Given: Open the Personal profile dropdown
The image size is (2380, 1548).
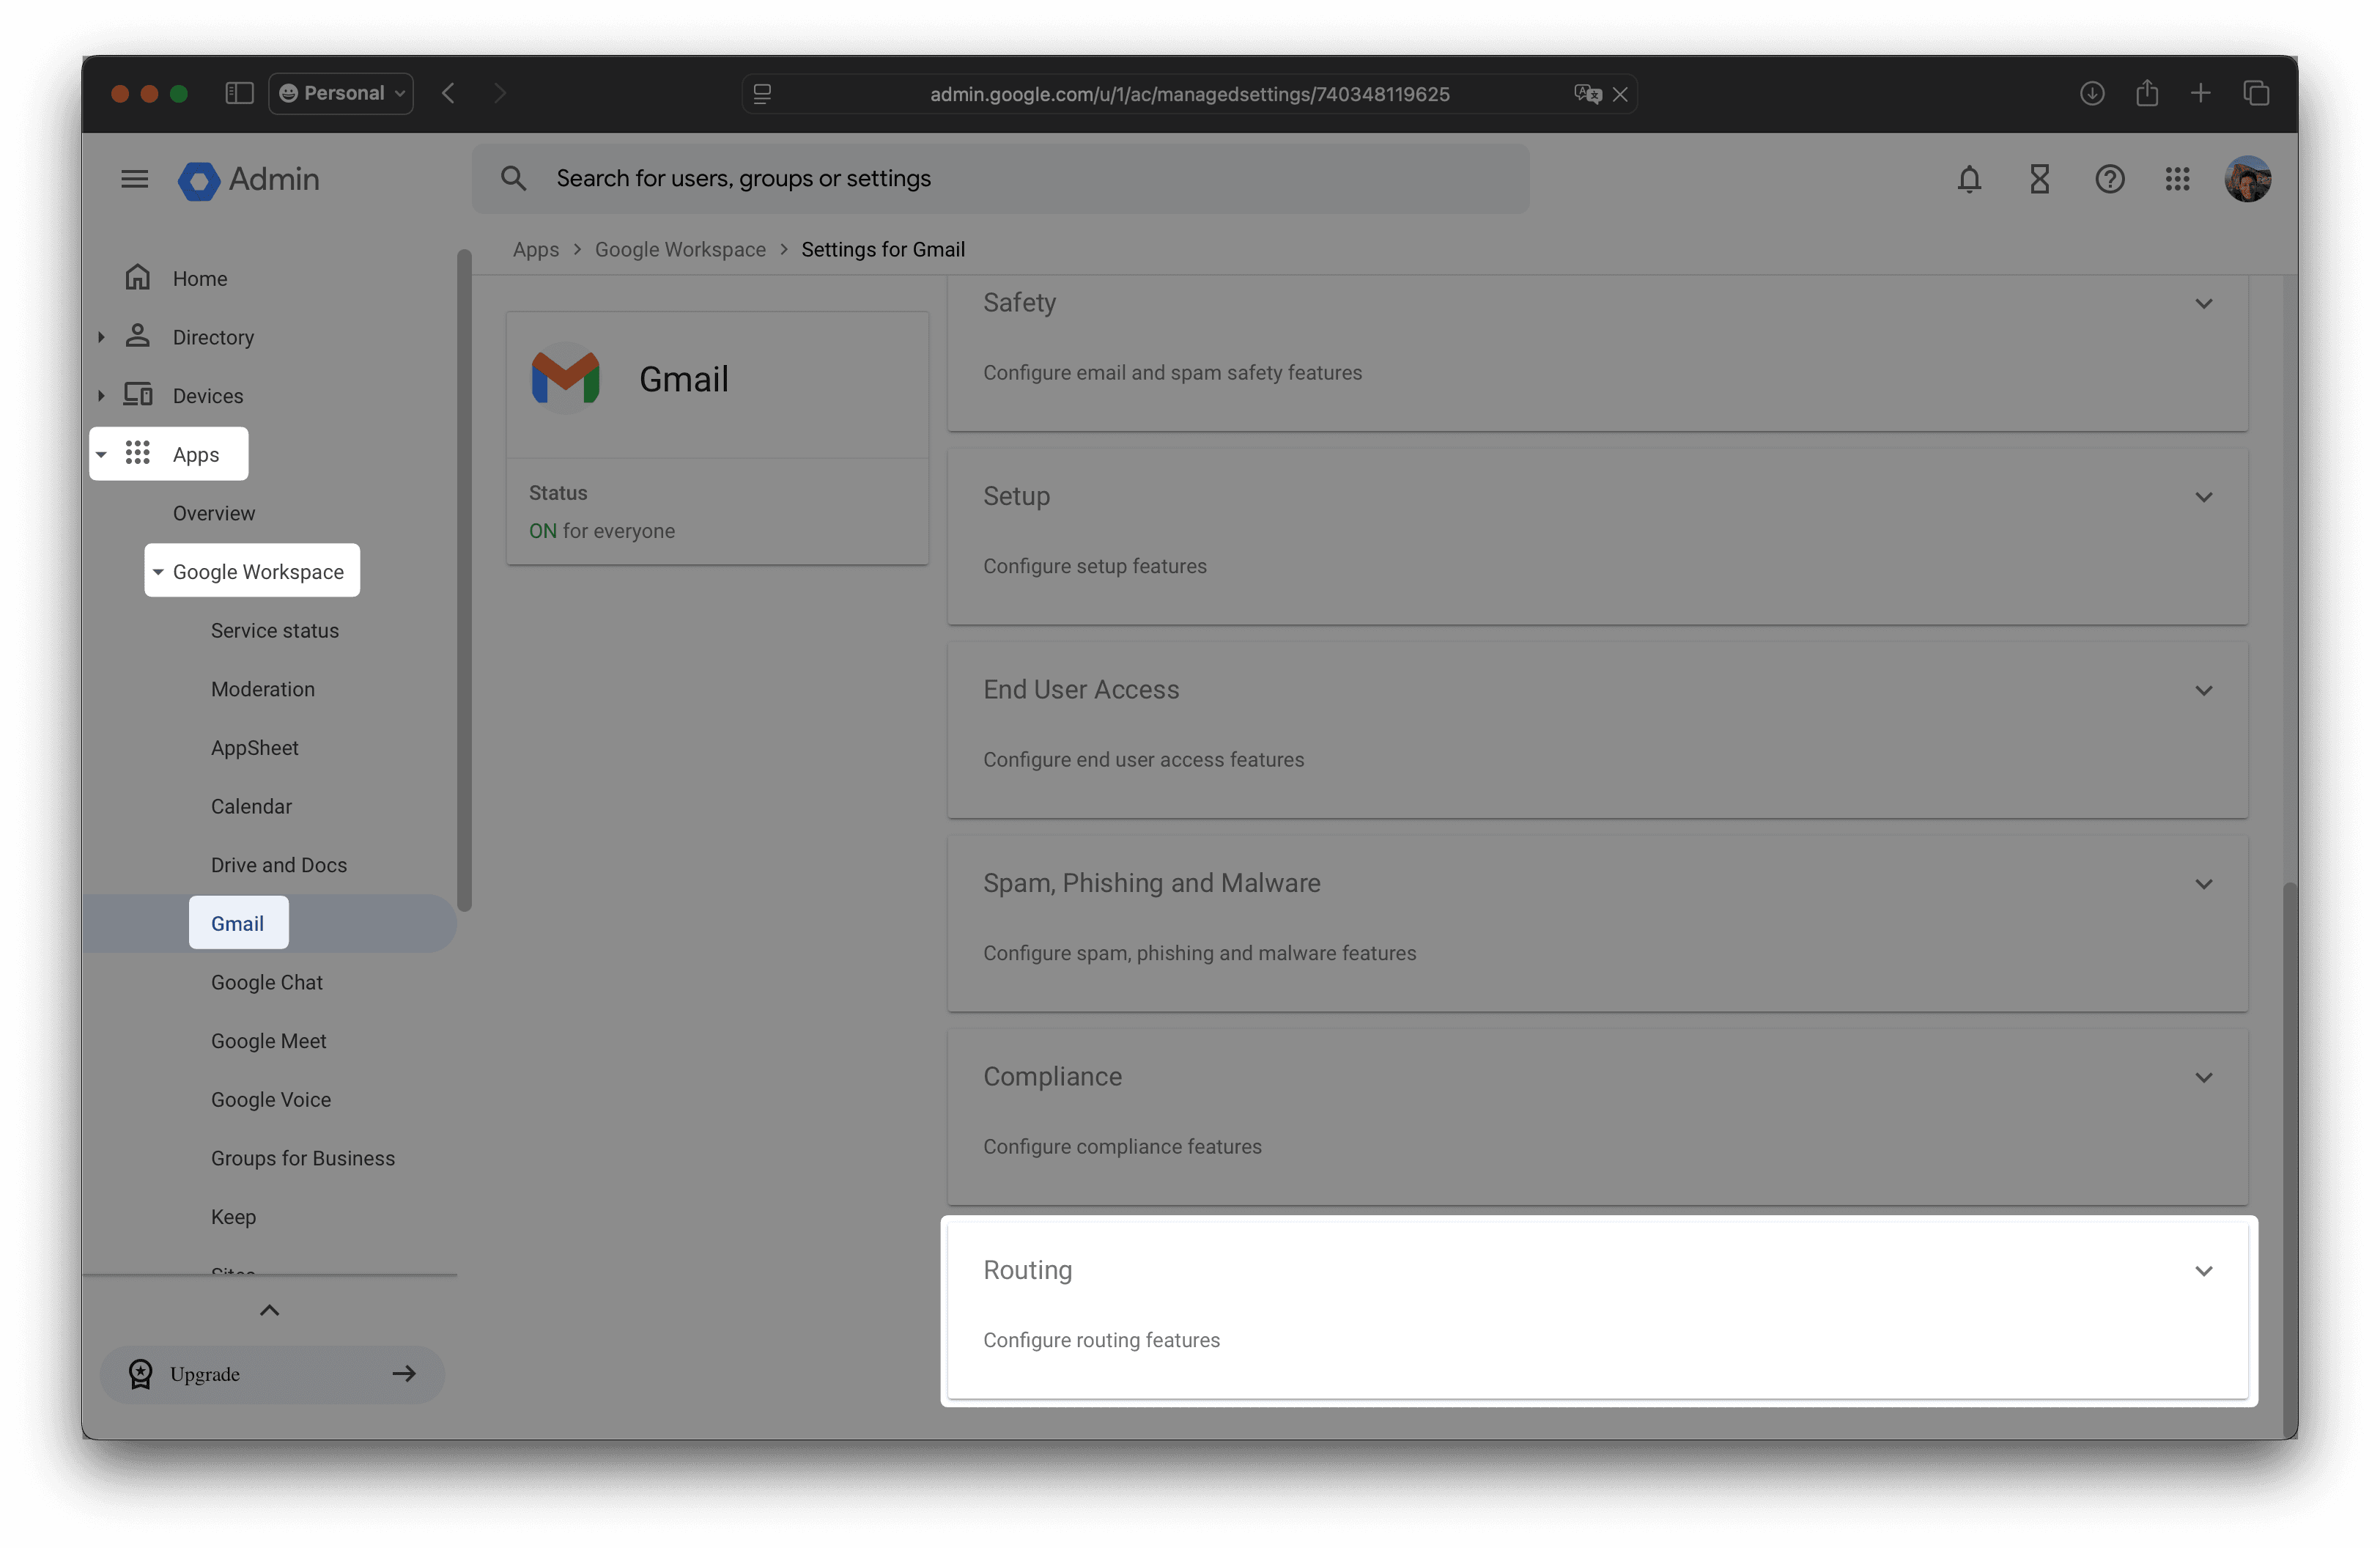Looking at the screenshot, I should [341, 93].
